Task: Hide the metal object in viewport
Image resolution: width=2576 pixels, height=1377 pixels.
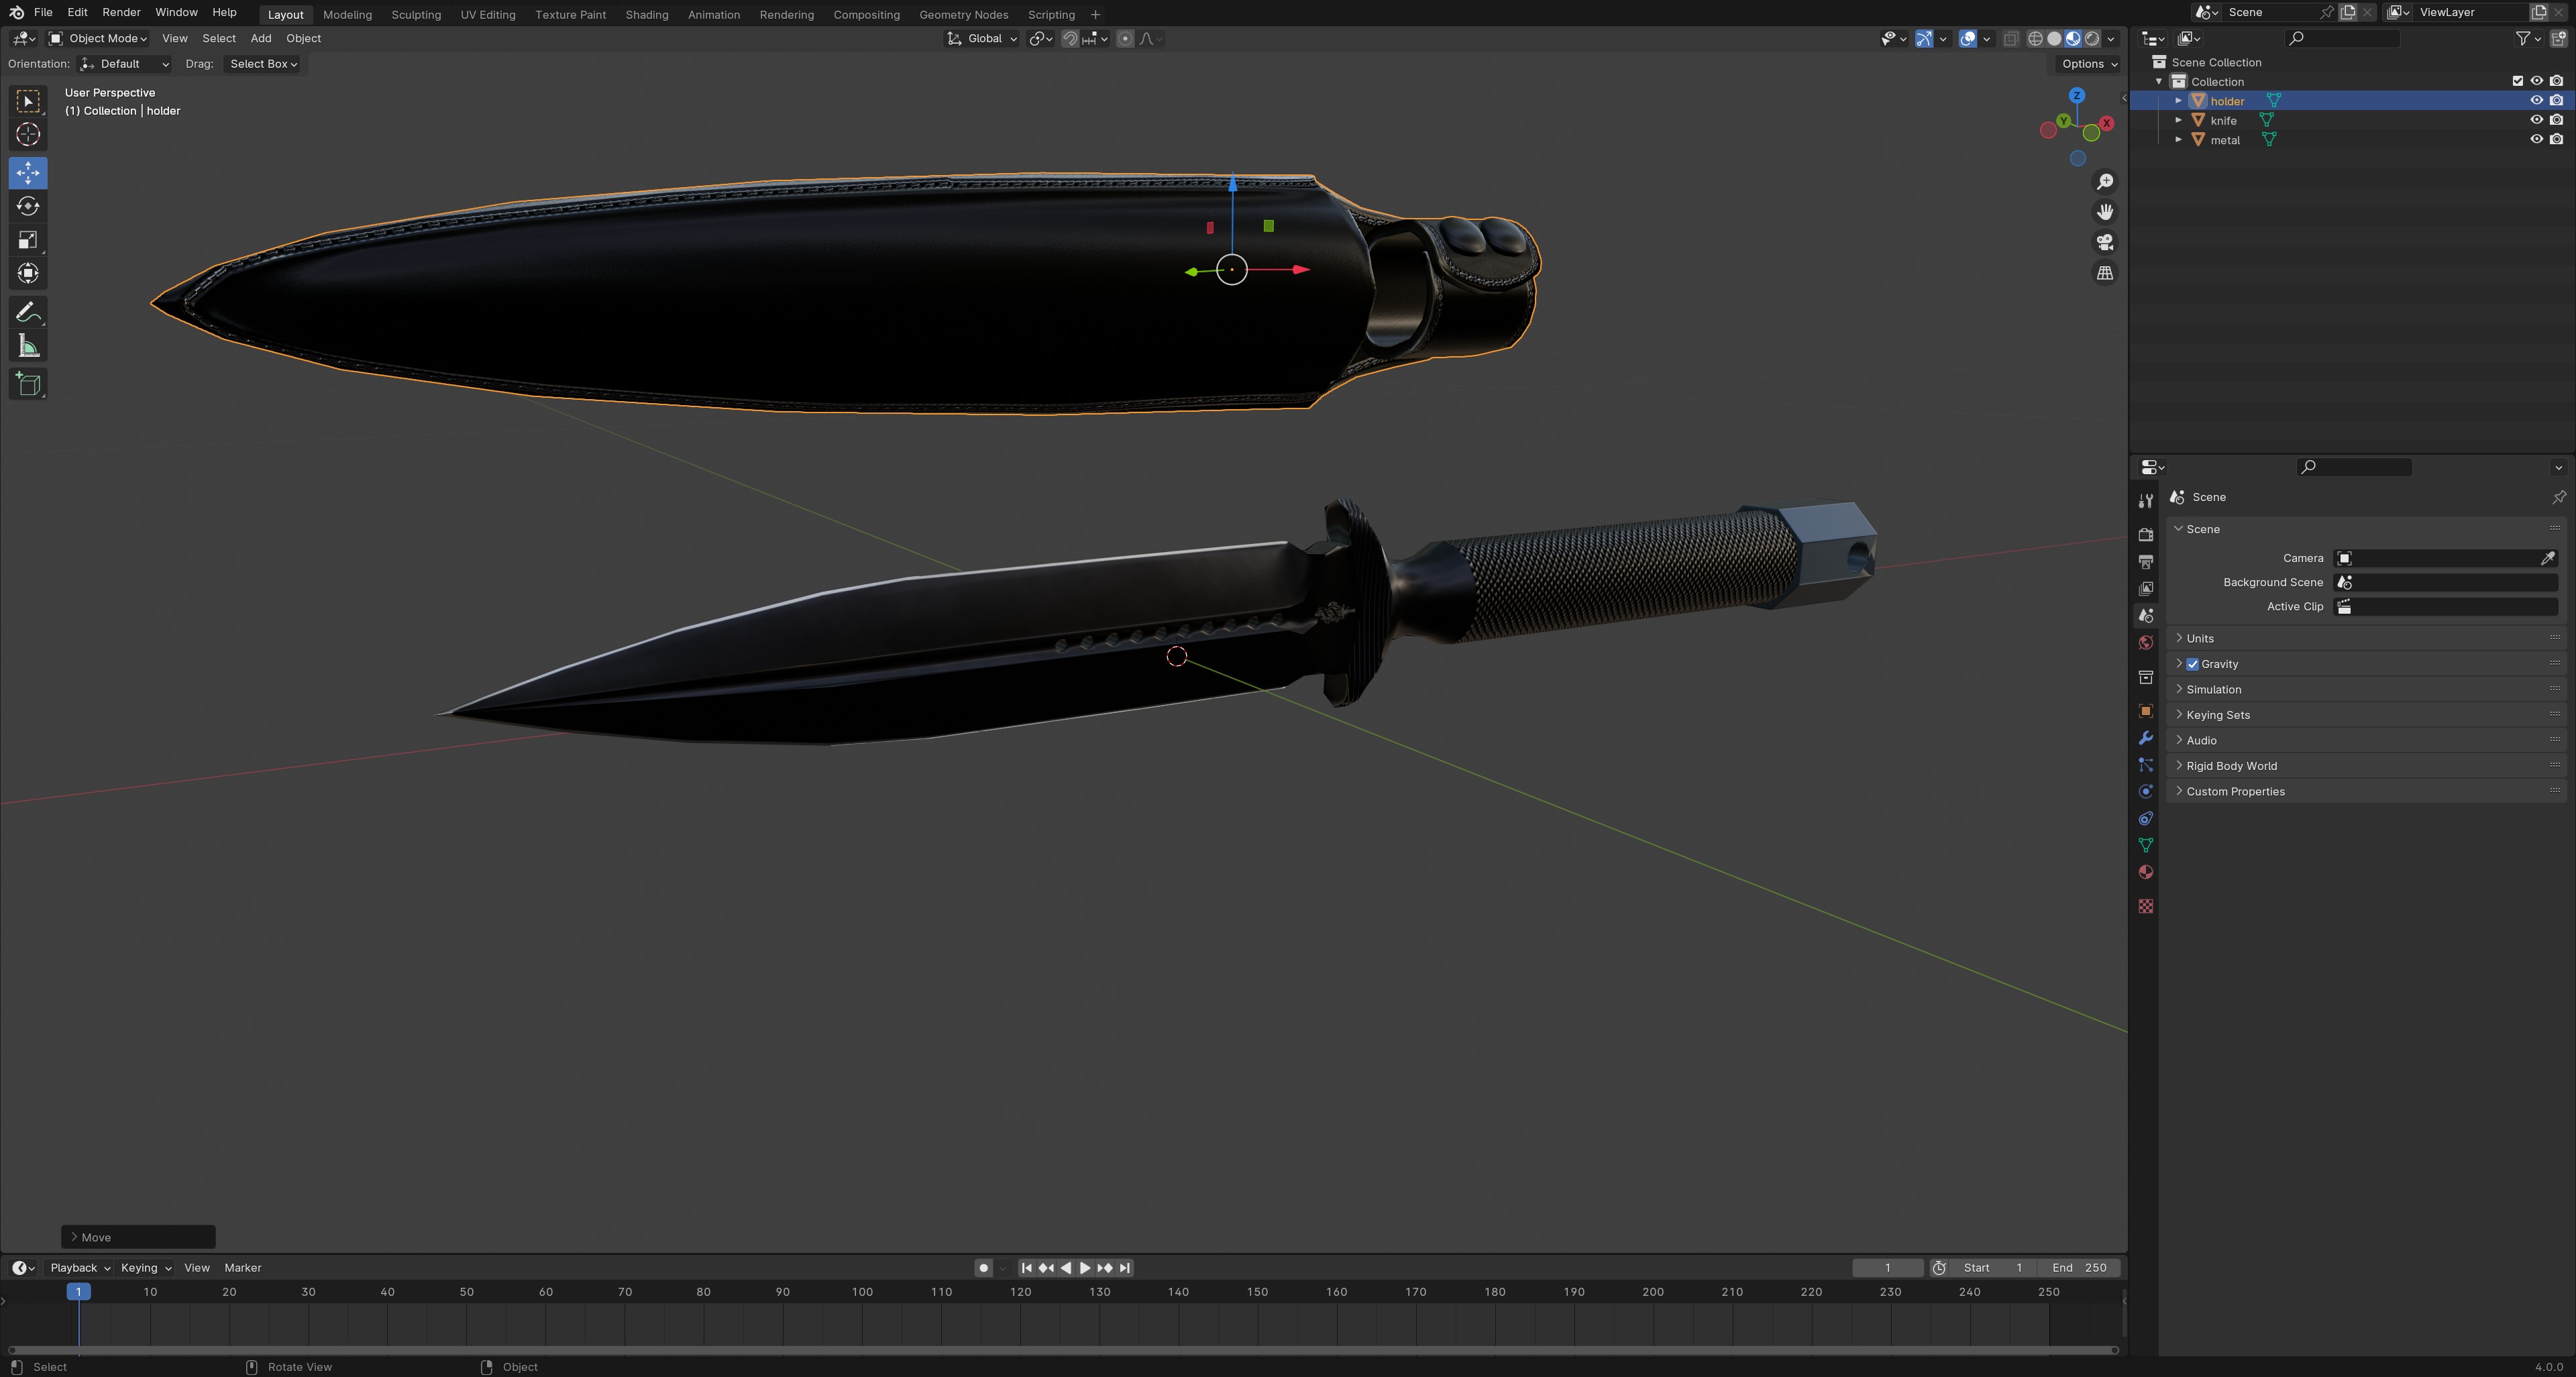Action: pos(2536,140)
